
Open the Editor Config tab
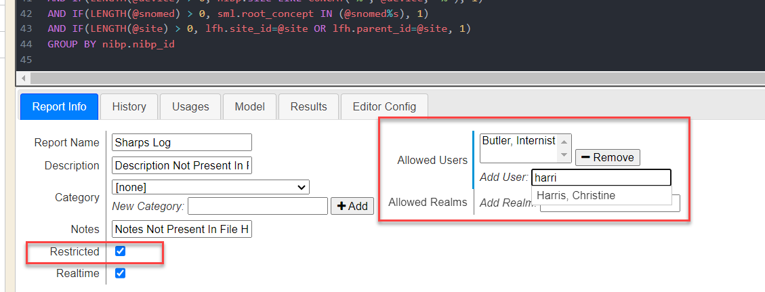[384, 106]
